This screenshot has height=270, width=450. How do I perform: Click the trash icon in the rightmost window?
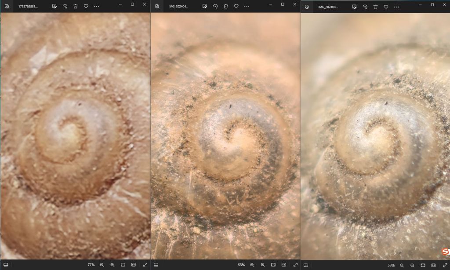point(375,7)
